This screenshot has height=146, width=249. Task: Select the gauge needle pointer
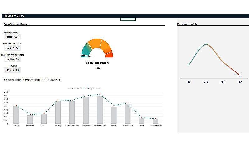(87, 56)
